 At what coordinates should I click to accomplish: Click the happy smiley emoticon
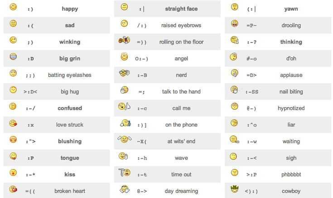click(13, 7)
